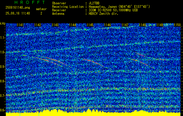Click the Receiver label

click(59, 10)
